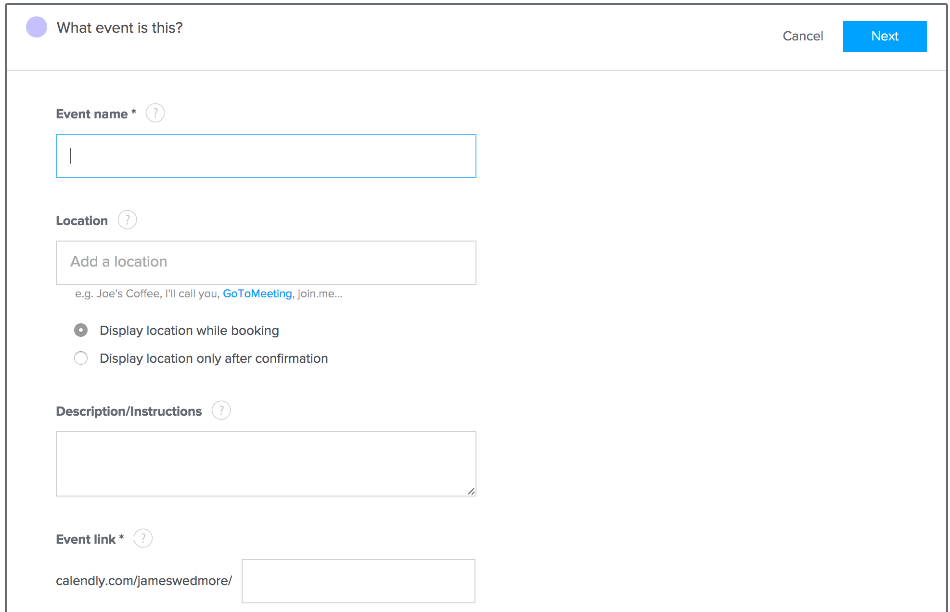Click the help icon next to Event name
This screenshot has width=950, height=612.
tap(155, 113)
